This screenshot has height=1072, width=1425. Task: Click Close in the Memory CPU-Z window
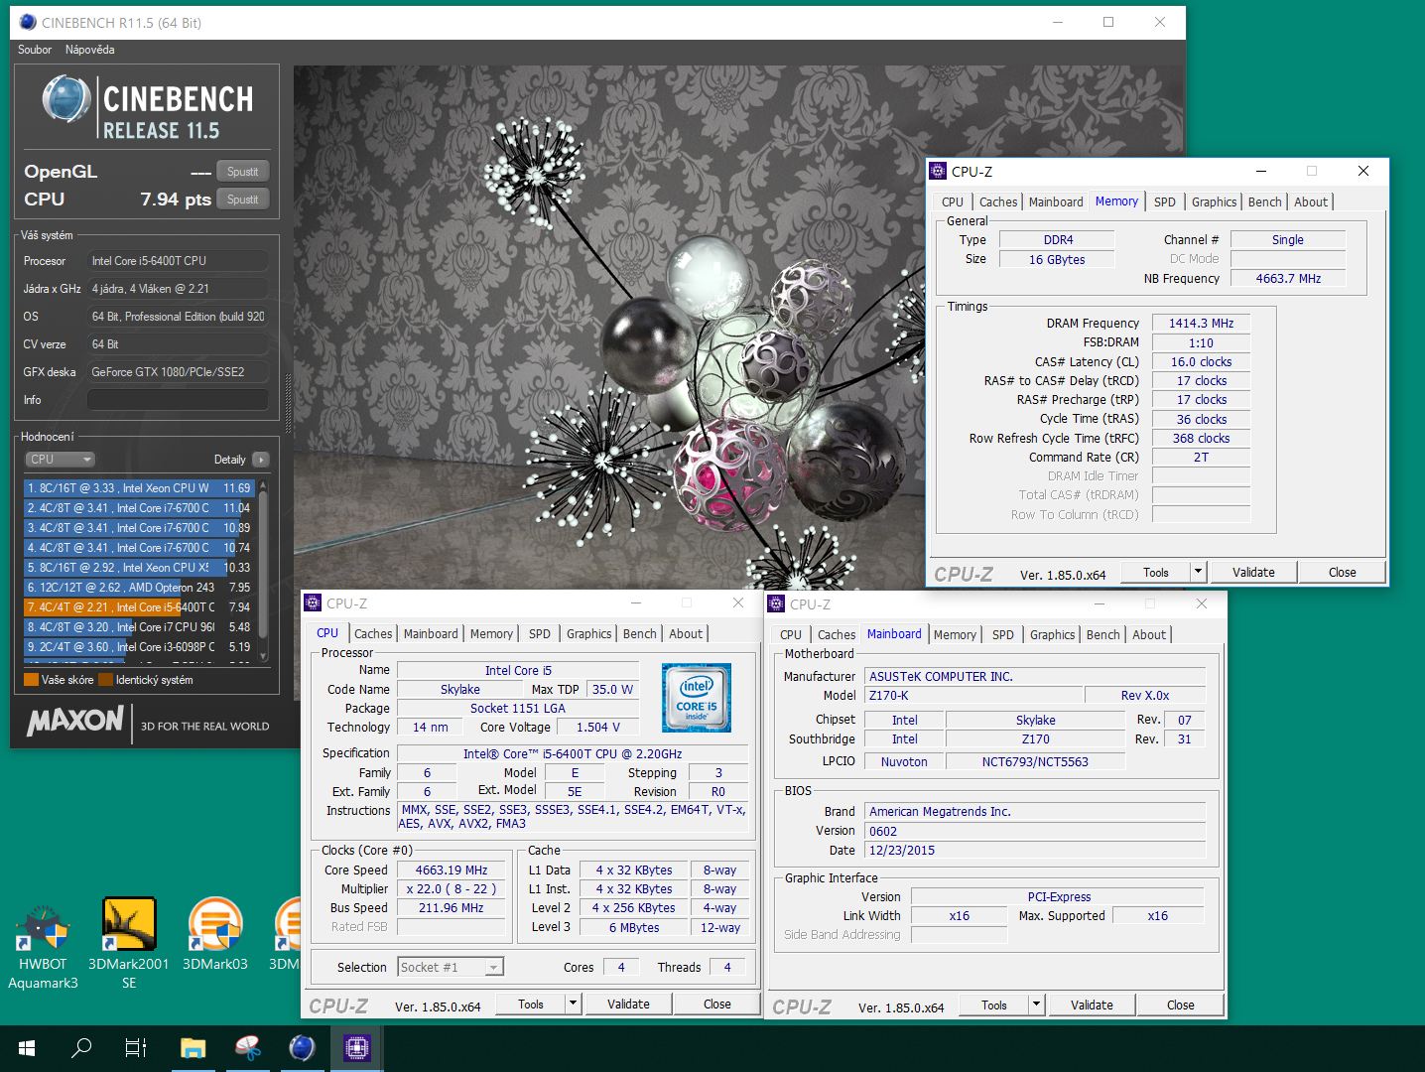[x=1343, y=572]
